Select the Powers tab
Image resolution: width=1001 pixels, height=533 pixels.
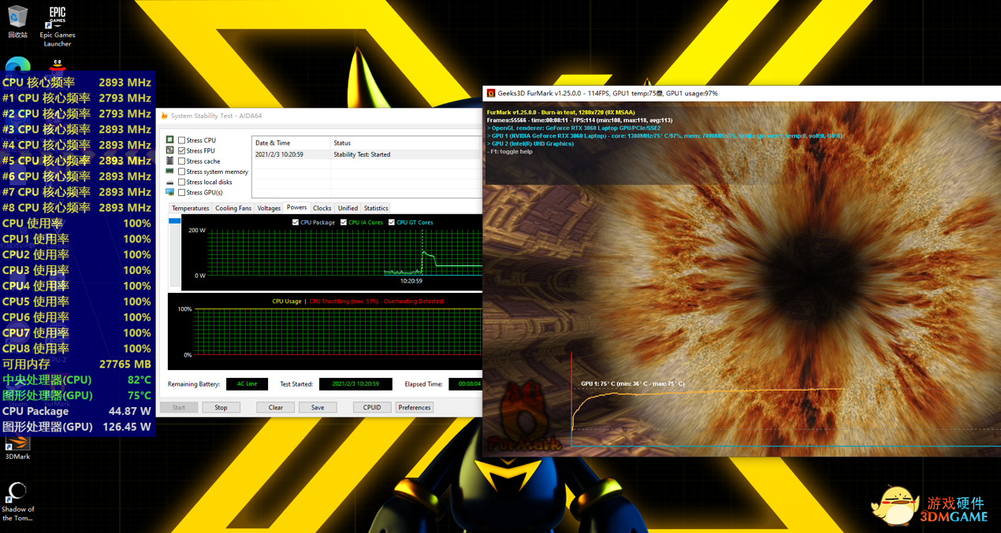coord(296,208)
